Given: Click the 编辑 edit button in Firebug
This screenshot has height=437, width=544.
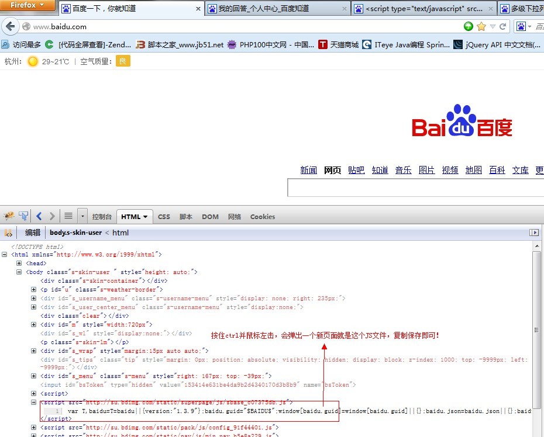Looking at the screenshot, I should coord(33,233).
